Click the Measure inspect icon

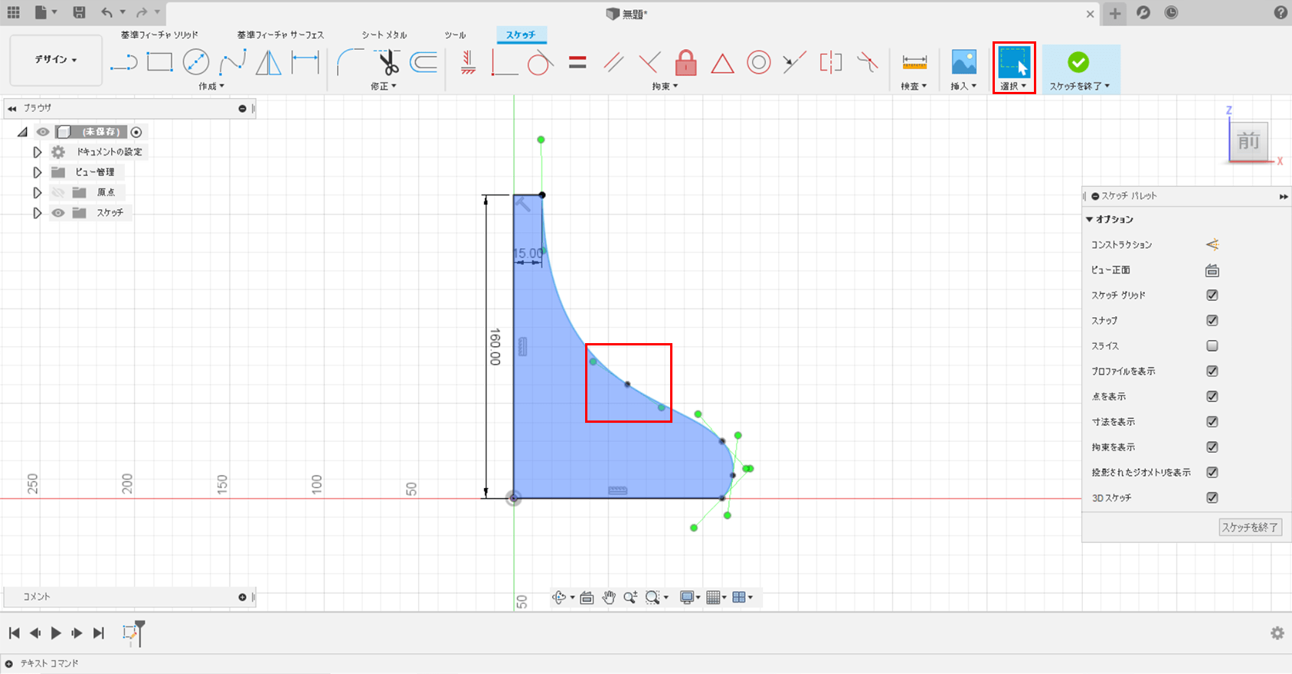pyautogui.click(x=914, y=62)
